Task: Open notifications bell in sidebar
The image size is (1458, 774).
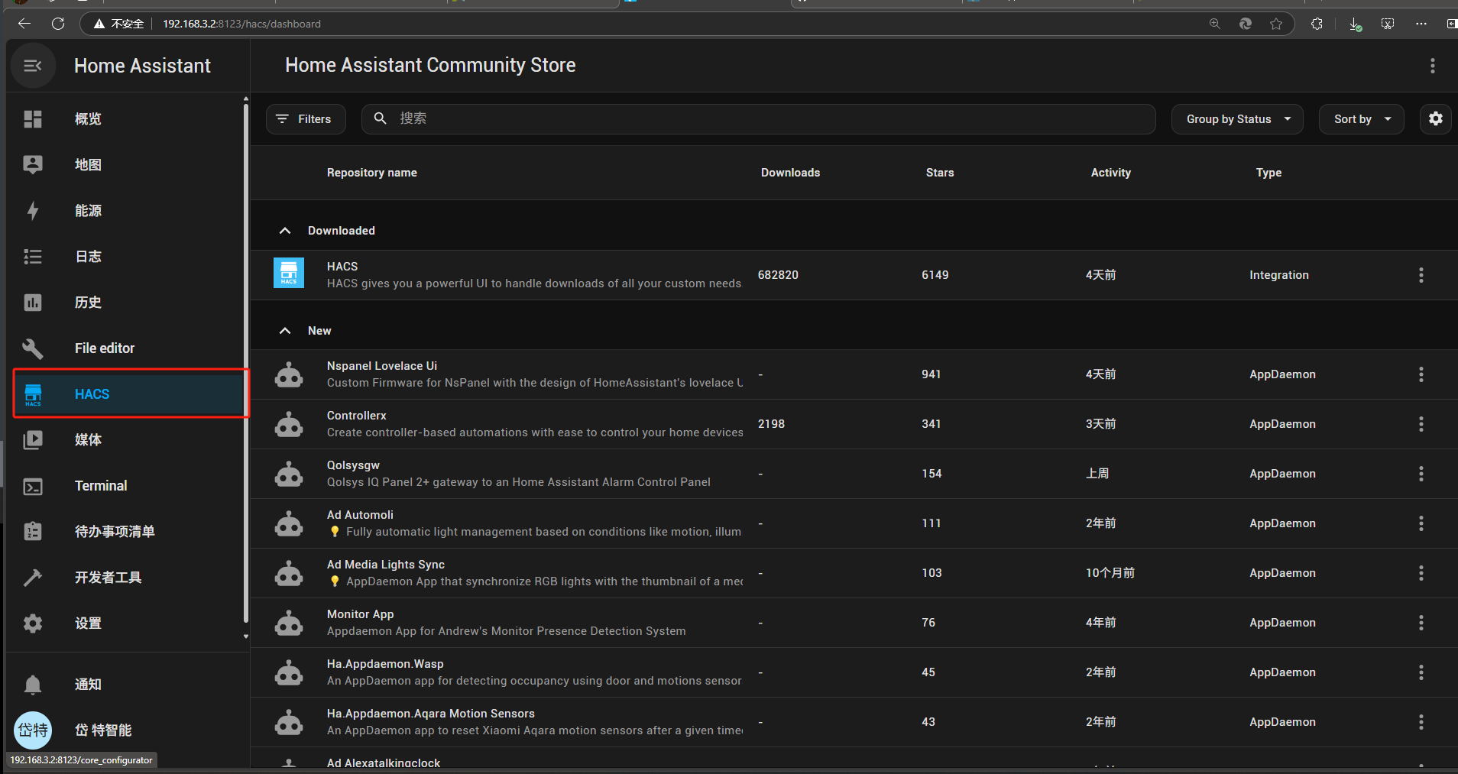Action: coord(33,684)
